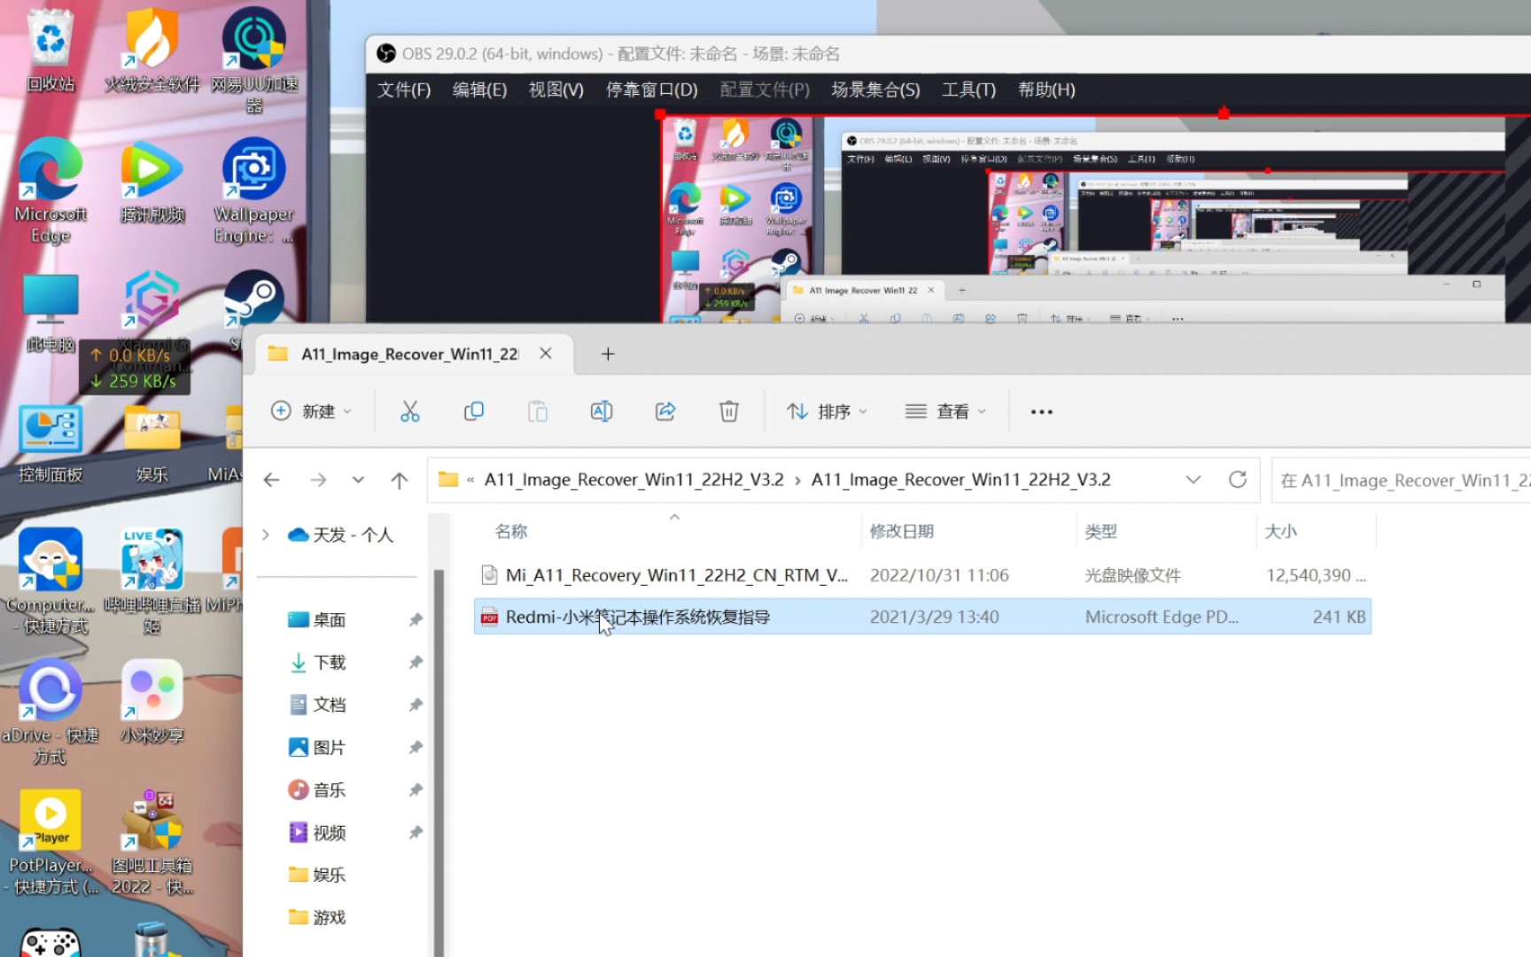Click parent folder in address bar breadcrumb

[x=633, y=479]
